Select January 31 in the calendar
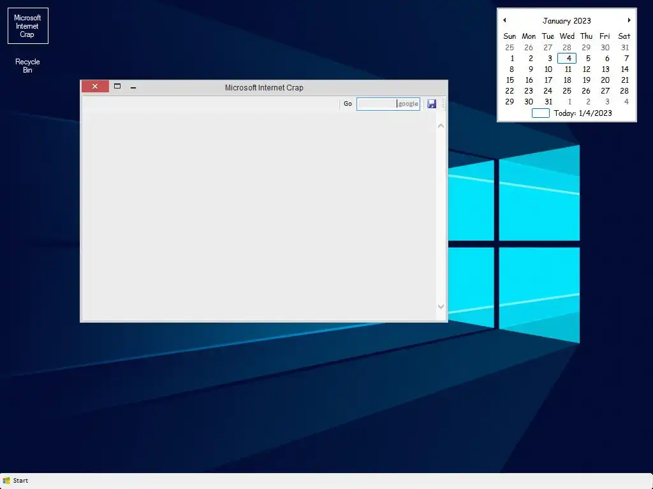The width and height of the screenshot is (653, 489). pos(548,101)
